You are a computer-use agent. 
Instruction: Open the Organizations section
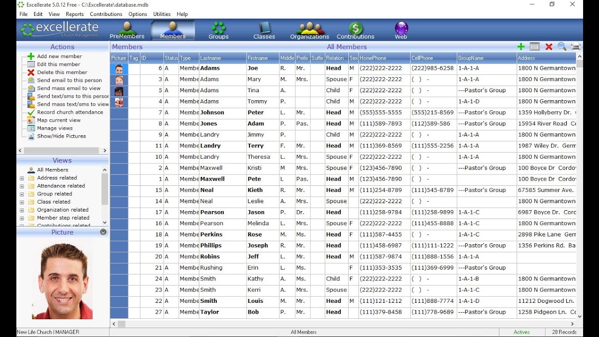pyautogui.click(x=309, y=30)
